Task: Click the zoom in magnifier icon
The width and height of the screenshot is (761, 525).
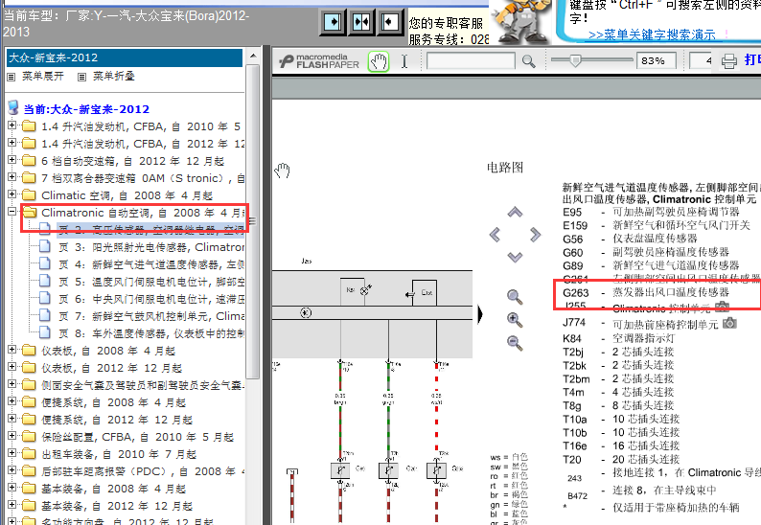Action: tap(515, 320)
